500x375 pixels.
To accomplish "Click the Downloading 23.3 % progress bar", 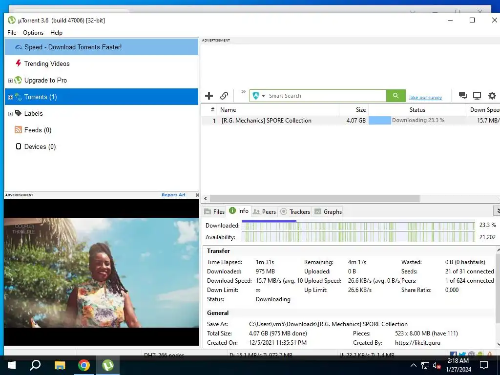I will [x=417, y=120].
